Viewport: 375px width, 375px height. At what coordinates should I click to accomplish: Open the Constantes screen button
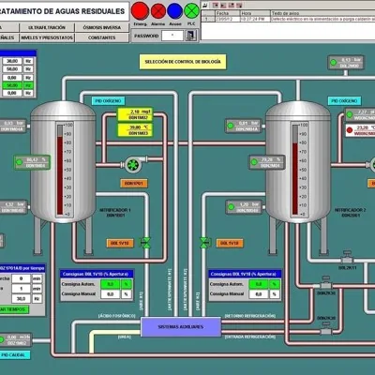(102, 37)
